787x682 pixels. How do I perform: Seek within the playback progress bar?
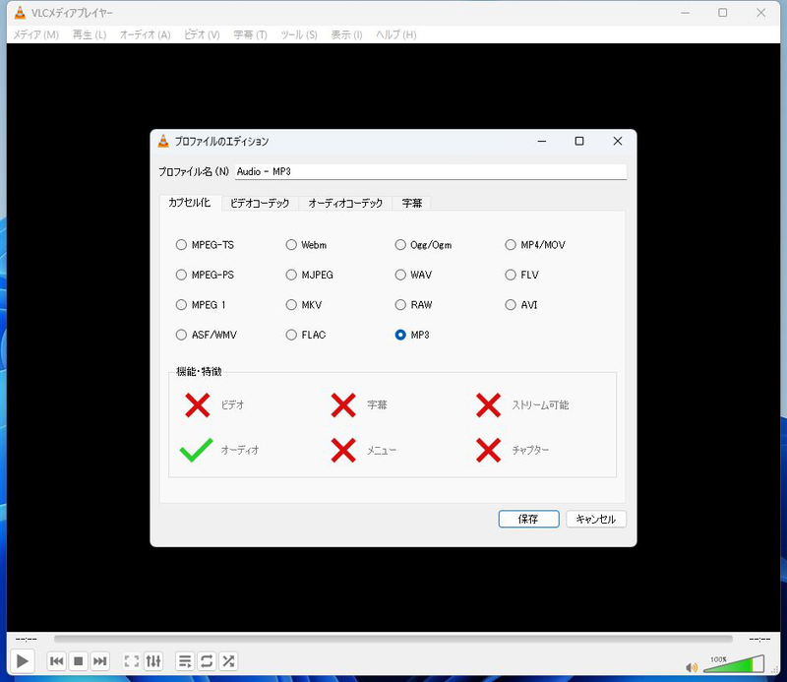tap(393, 639)
